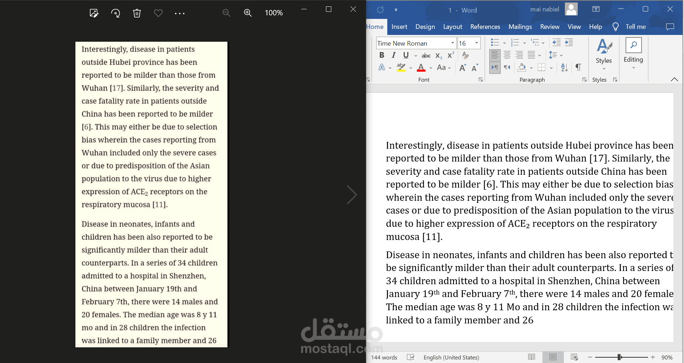Open the References ribbon tab
Image resolution: width=684 pixels, height=363 pixels.
485,27
